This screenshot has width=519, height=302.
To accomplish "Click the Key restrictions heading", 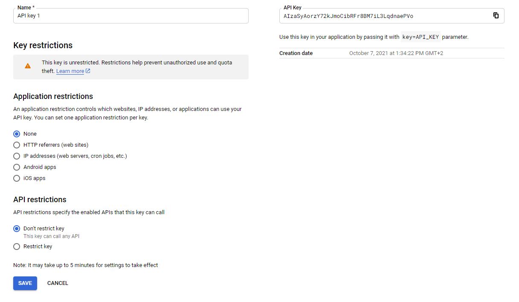I will click(43, 46).
